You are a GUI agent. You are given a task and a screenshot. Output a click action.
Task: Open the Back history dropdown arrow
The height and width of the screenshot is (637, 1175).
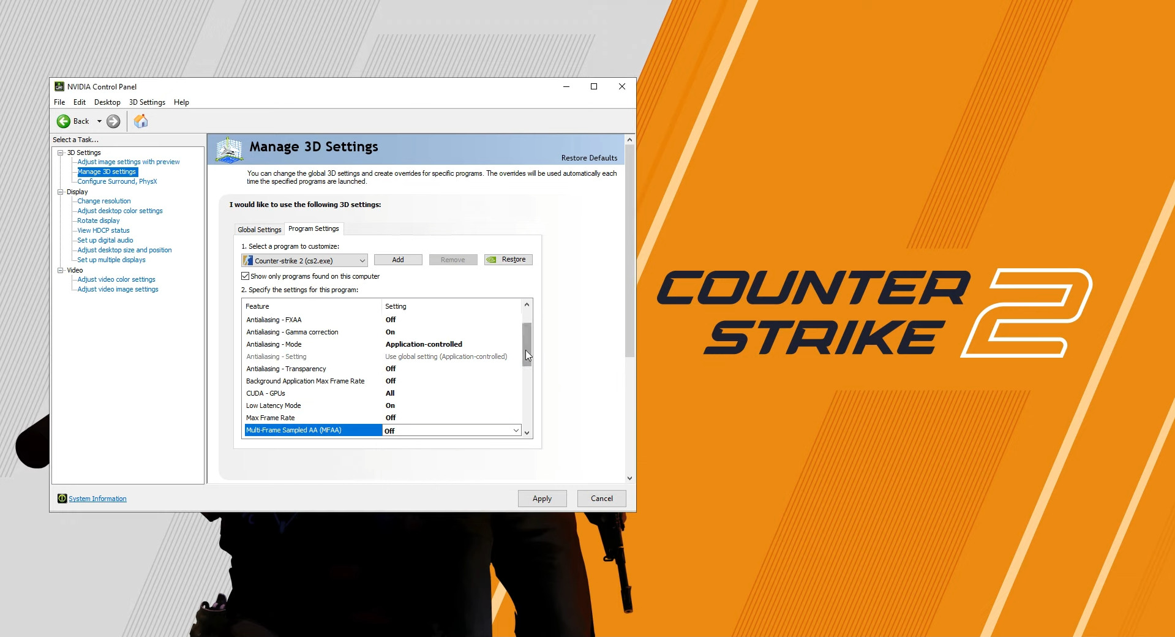click(x=99, y=121)
